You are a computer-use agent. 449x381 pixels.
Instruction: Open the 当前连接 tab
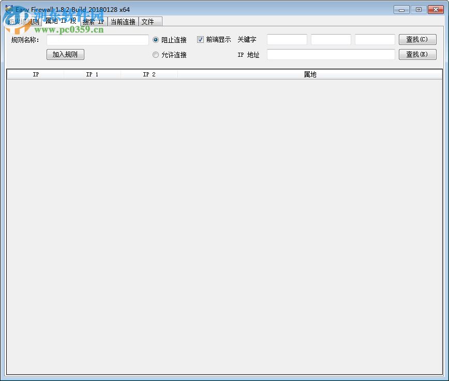123,21
